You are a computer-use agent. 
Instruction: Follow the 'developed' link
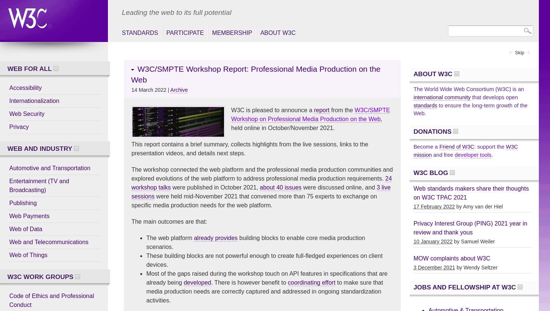(x=197, y=283)
